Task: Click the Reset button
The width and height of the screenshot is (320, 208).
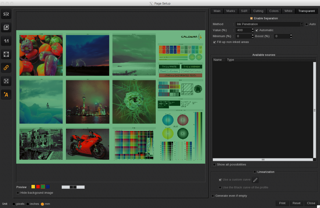Action: [x=297, y=203]
